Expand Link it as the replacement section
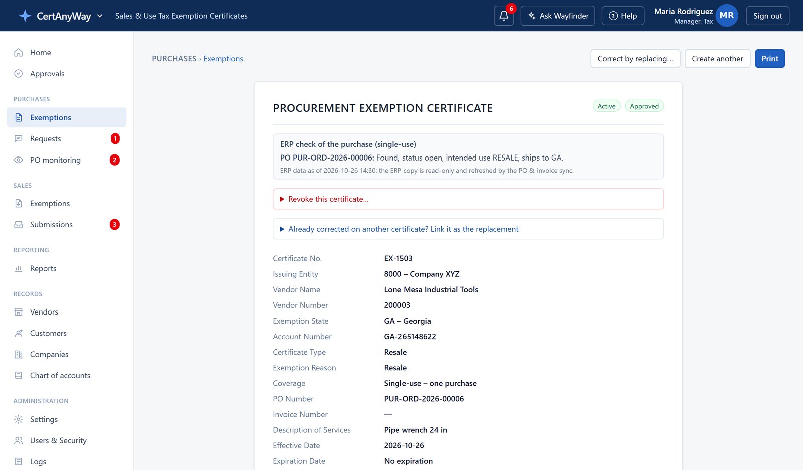Screen dimensions: 803x470 click(468, 229)
